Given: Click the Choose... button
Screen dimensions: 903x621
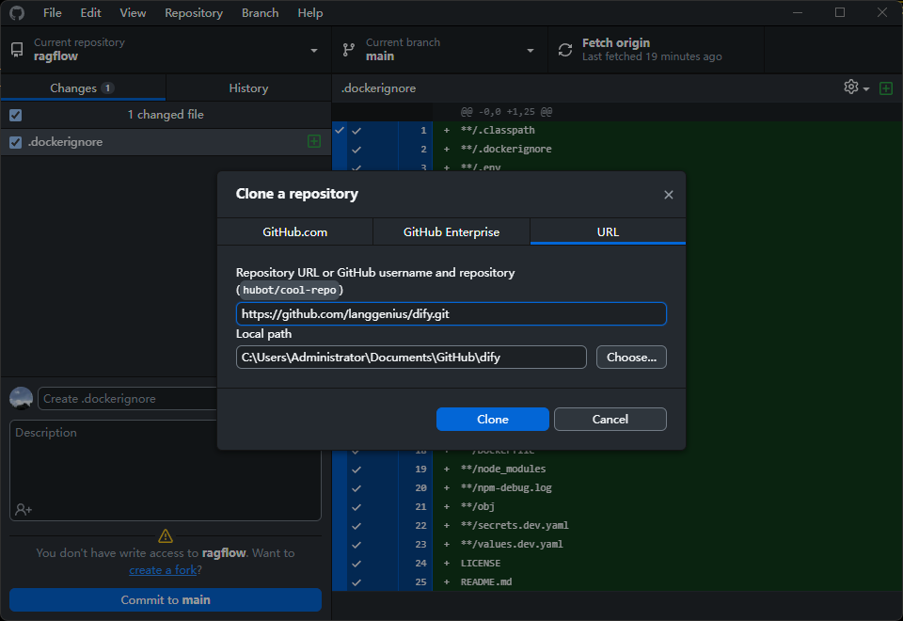Looking at the screenshot, I should [x=631, y=358].
